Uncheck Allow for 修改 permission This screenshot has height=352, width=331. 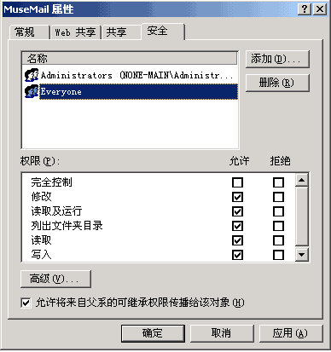[237, 197]
